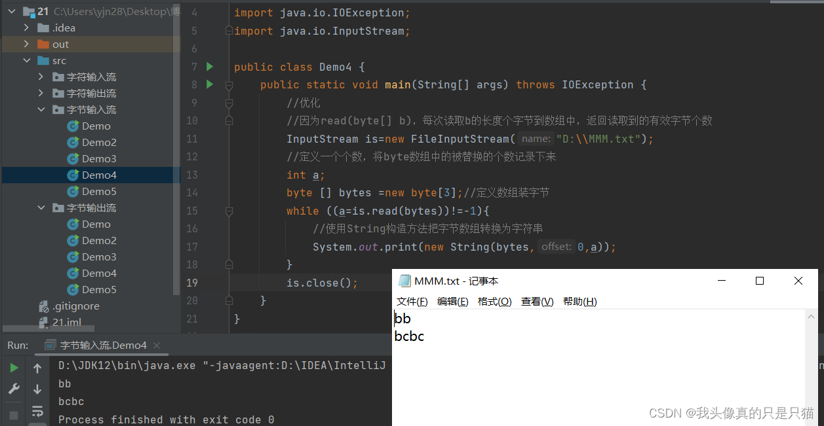The width and height of the screenshot is (824, 426).
Task: Open Notepad's 查看(V) menu
Action: pos(537,301)
